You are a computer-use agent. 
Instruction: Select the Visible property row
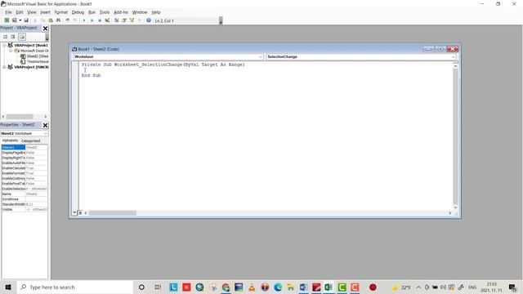click(25, 209)
